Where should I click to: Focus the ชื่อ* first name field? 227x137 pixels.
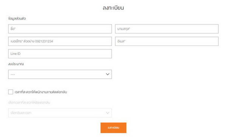(x=60, y=29)
